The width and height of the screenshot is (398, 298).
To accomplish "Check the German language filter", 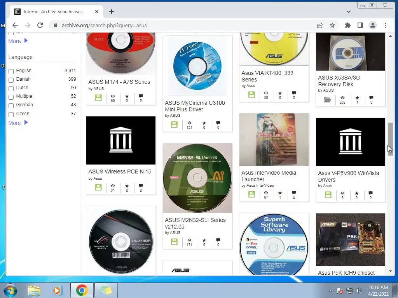I will [11, 106].
